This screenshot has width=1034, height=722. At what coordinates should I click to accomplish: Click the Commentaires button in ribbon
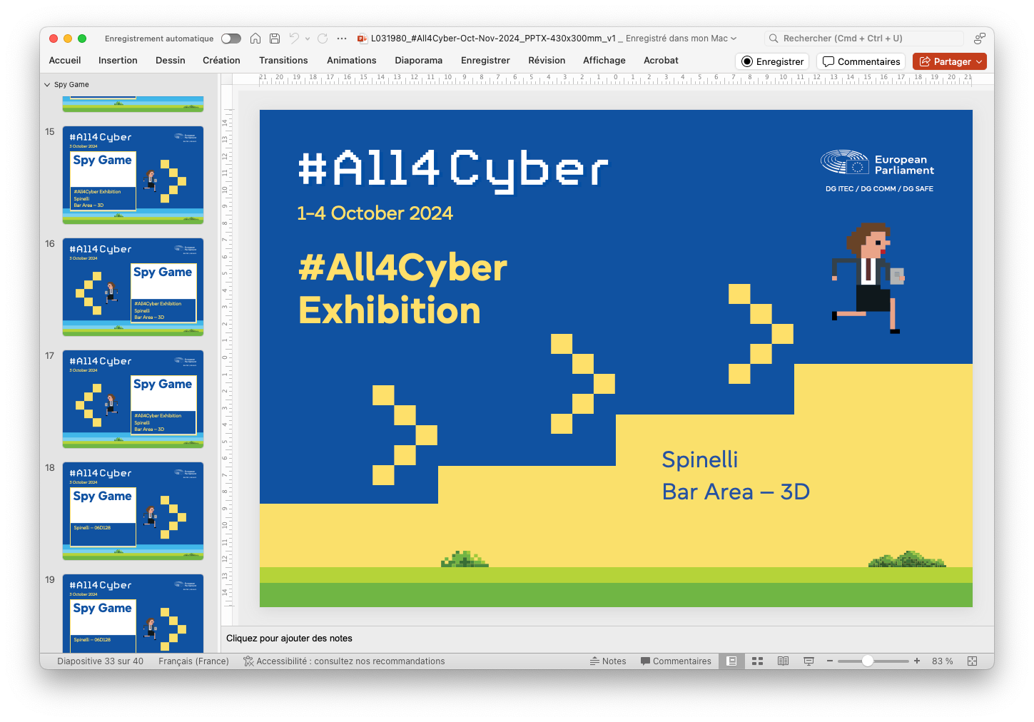click(x=861, y=61)
